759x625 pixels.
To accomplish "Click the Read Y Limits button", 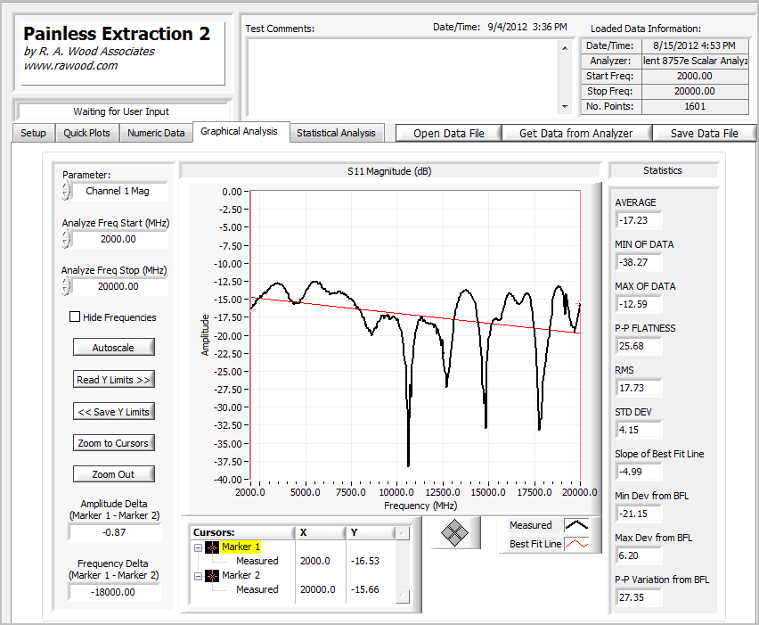I will pyautogui.click(x=114, y=379).
